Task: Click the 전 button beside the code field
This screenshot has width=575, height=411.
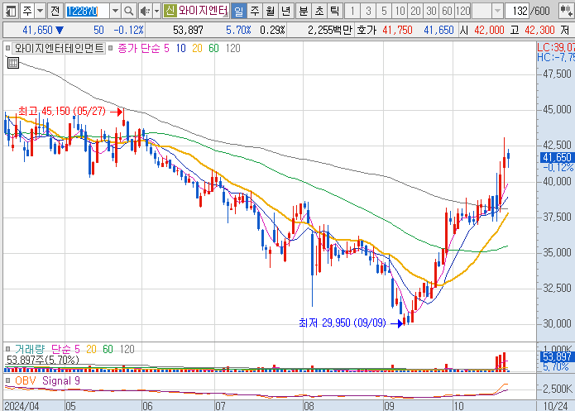Action: [55, 11]
